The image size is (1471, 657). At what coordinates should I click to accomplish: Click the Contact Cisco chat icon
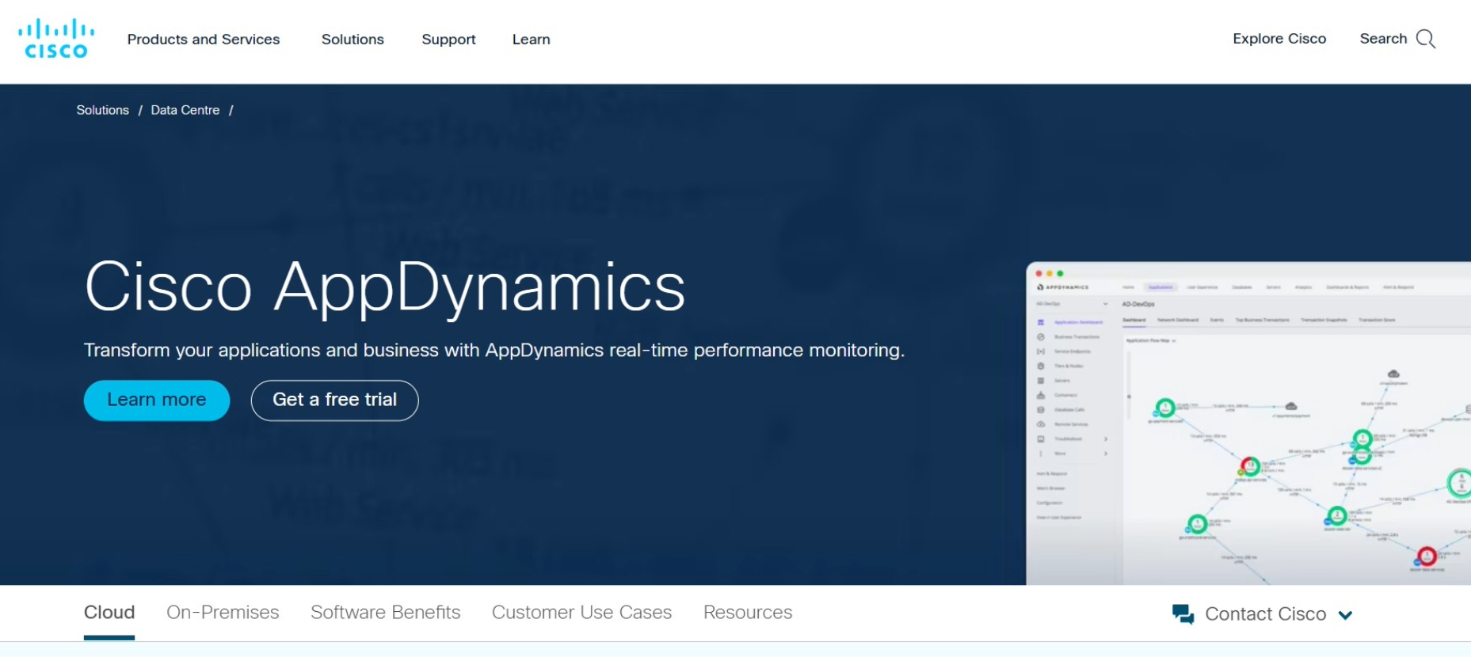tap(1183, 614)
